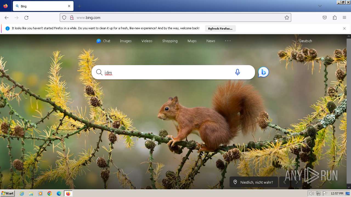The image size is (351, 197).
Task: Click the system clock showing 12:57 PM
Action: [x=337, y=193]
